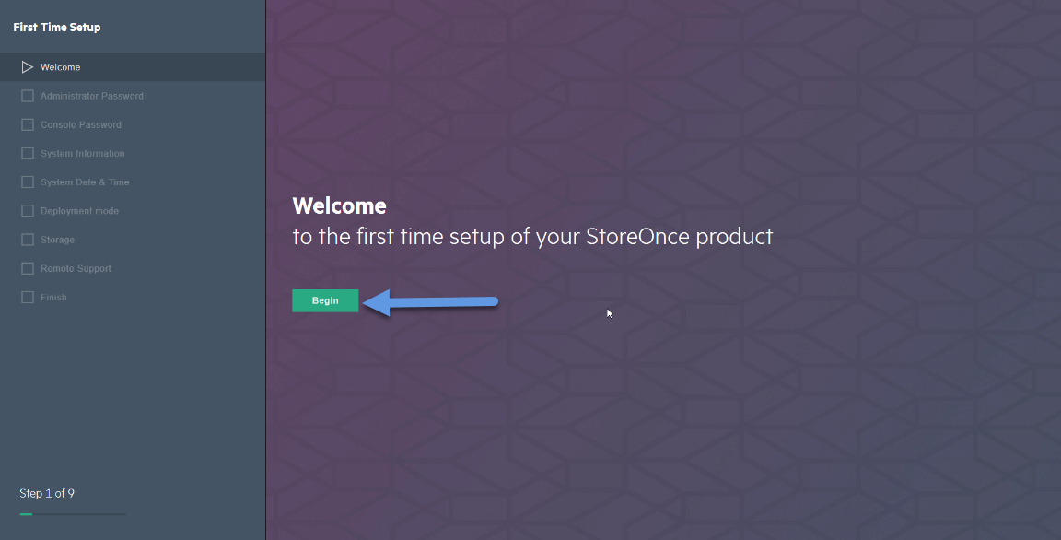Open the System Date & Time step
The height and width of the screenshot is (540, 1061).
point(85,182)
